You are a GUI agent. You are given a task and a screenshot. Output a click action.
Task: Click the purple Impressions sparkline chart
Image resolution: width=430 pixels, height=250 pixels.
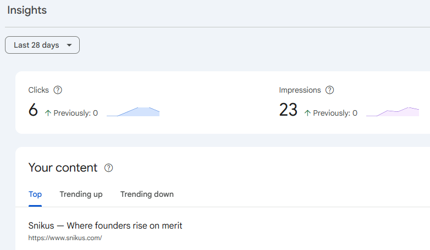(x=393, y=112)
